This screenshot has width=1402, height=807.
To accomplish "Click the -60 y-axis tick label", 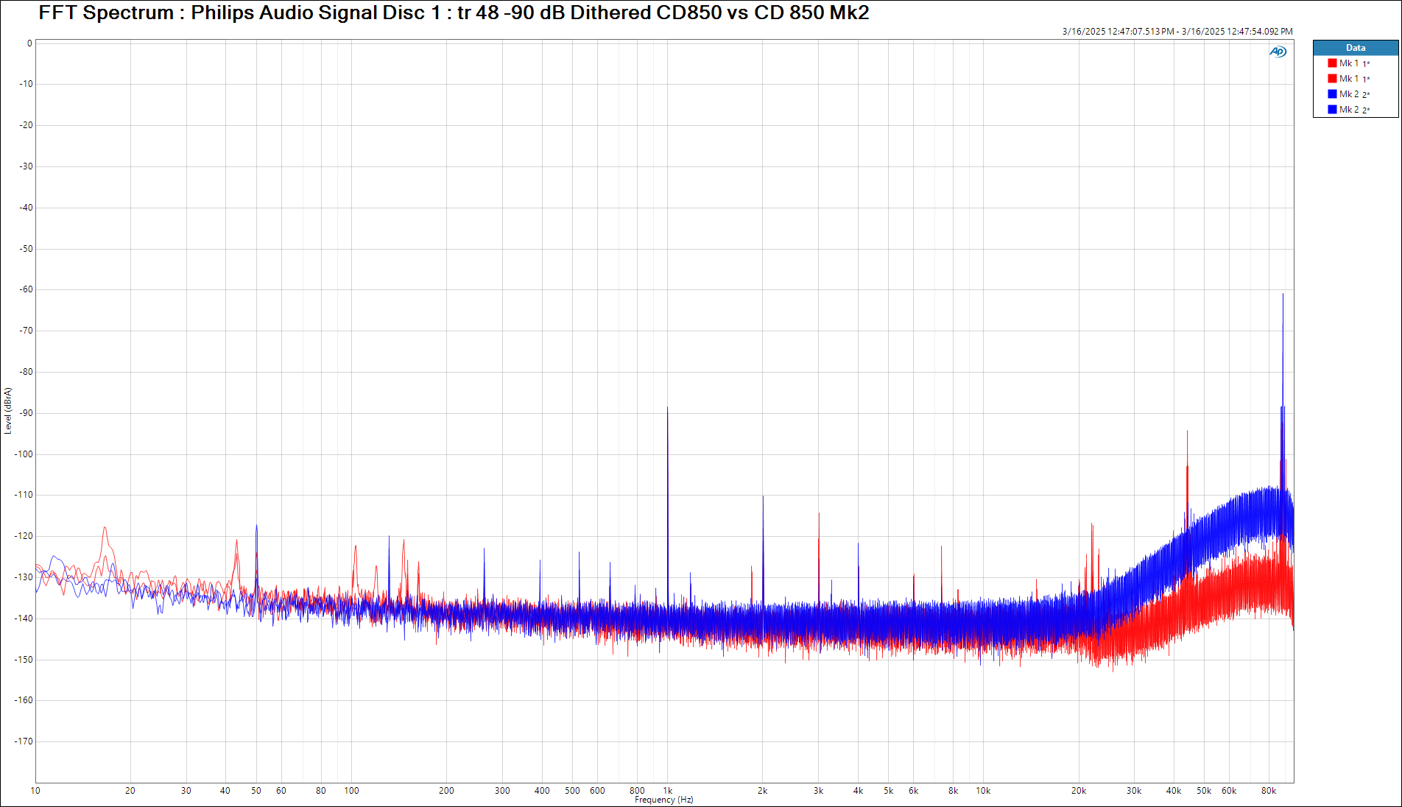I will [x=27, y=289].
